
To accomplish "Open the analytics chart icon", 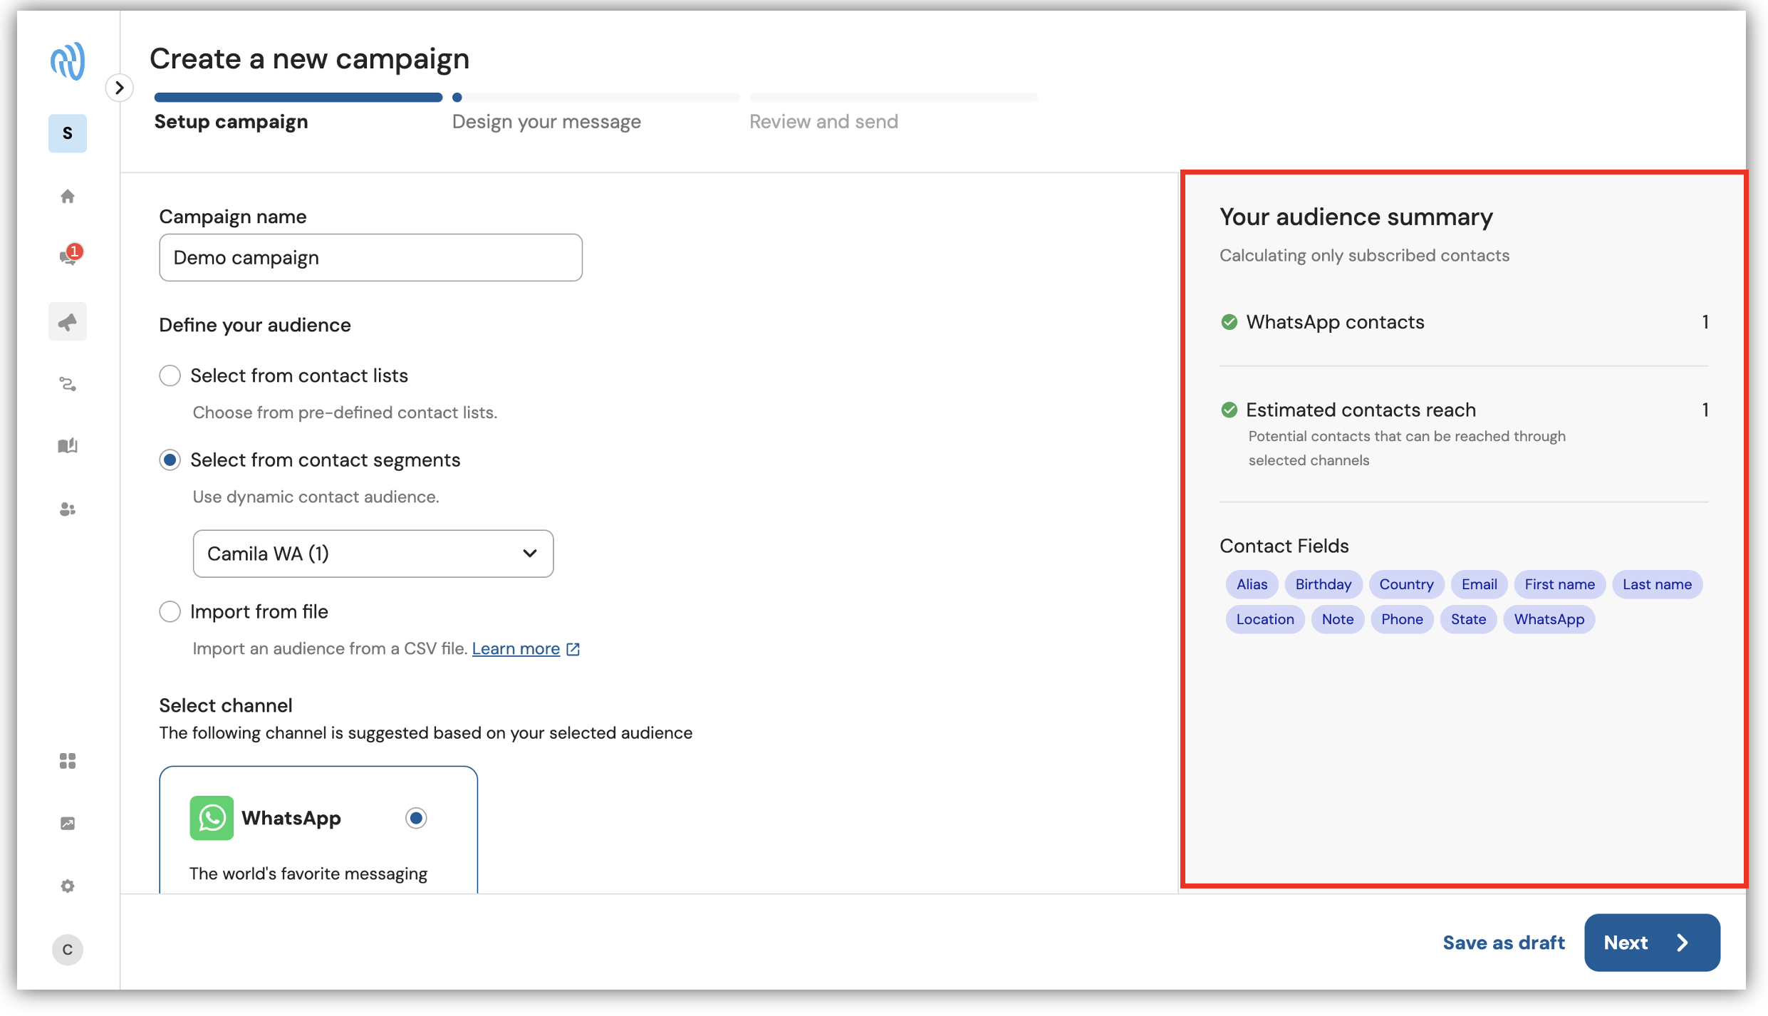I will pyautogui.click(x=68, y=824).
